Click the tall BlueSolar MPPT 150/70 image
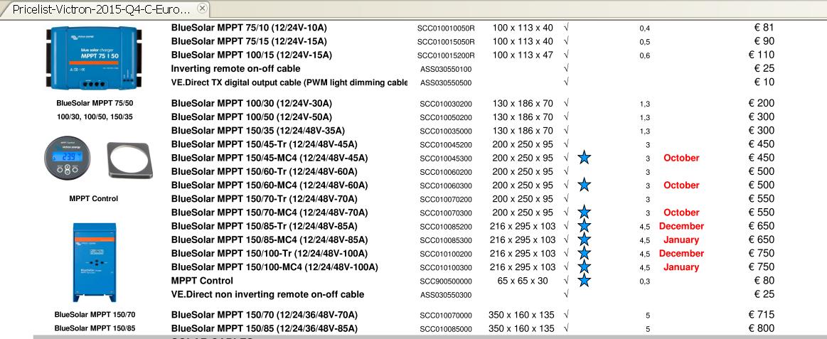 point(95,262)
